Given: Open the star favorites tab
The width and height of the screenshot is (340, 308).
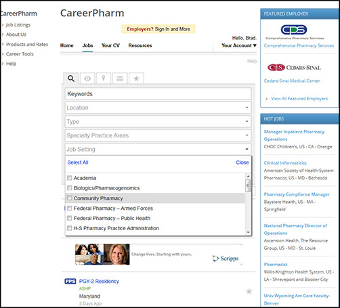Looking at the screenshot, I should pyautogui.click(x=136, y=79).
